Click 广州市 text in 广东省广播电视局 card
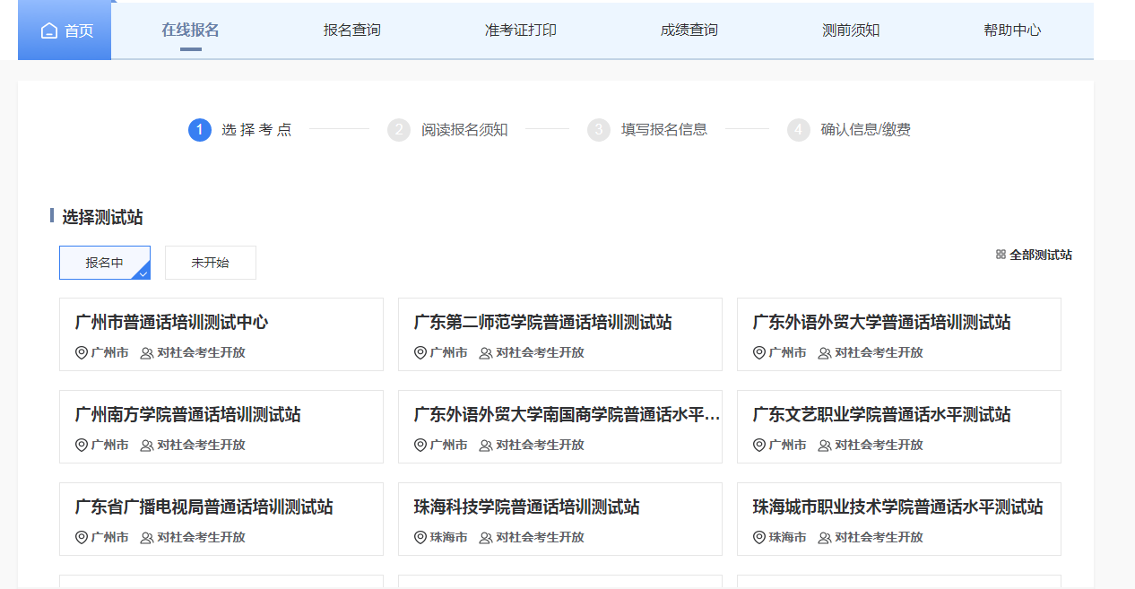Screen dimensions: 1135x589 click(x=109, y=538)
